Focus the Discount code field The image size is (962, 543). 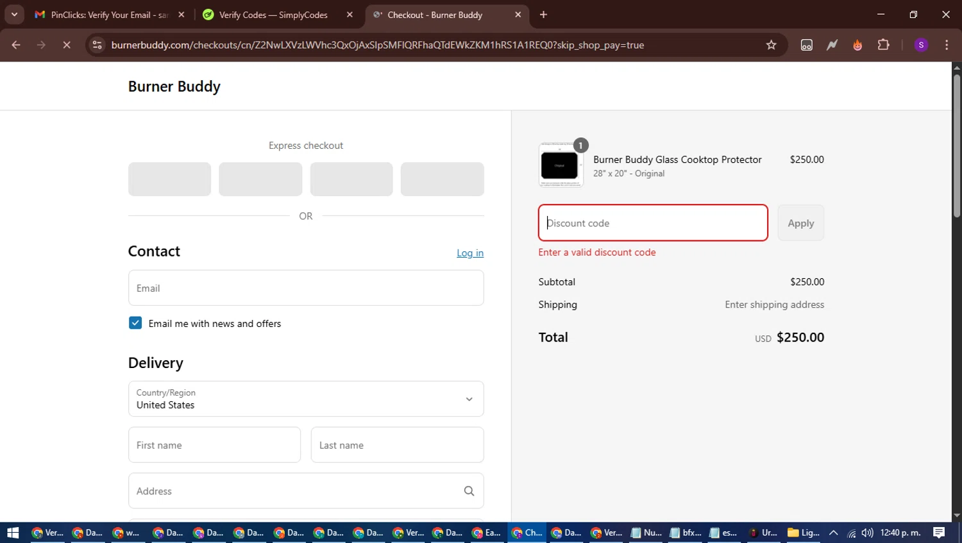point(653,223)
